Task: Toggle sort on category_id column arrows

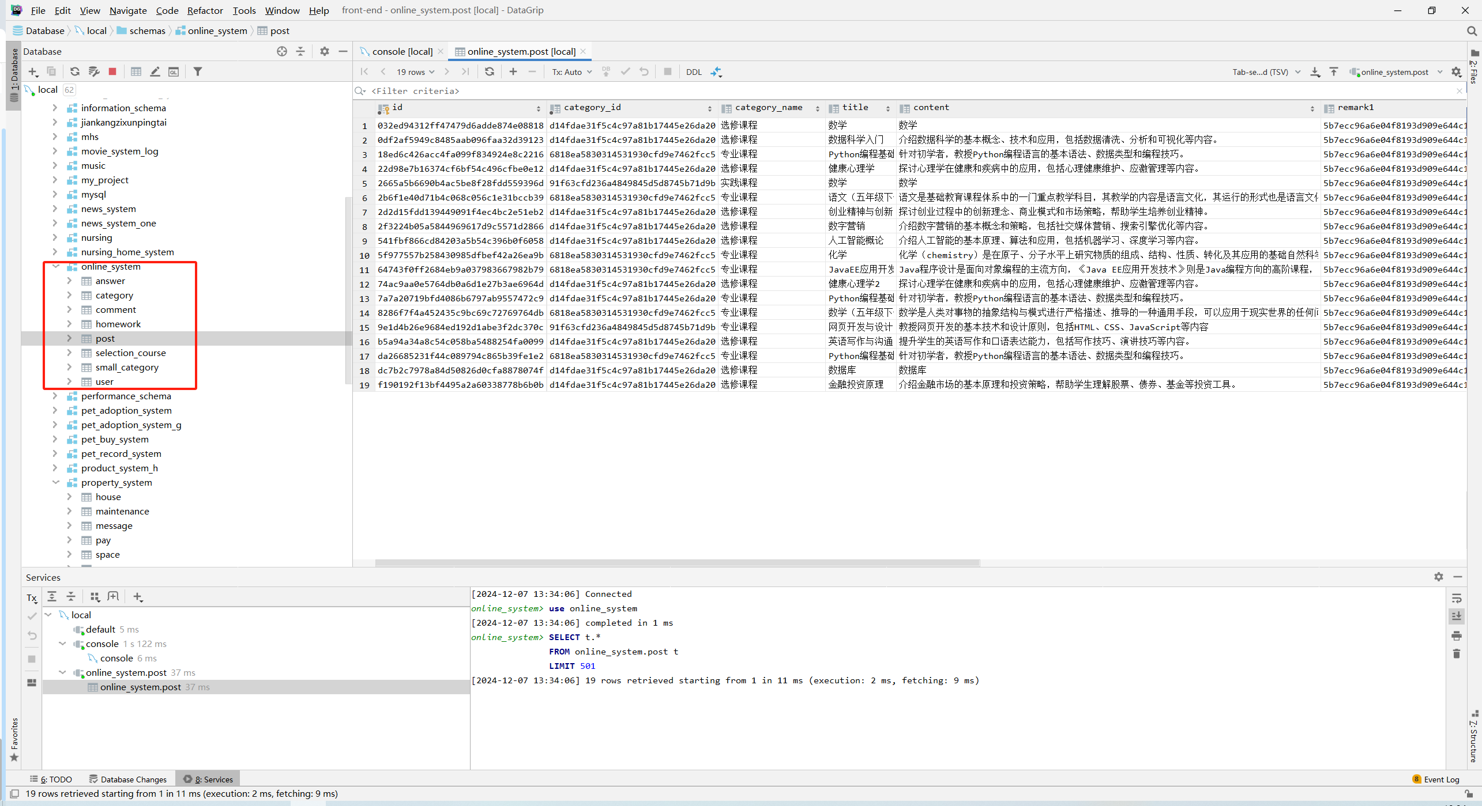Action: (x=710, y=108)
